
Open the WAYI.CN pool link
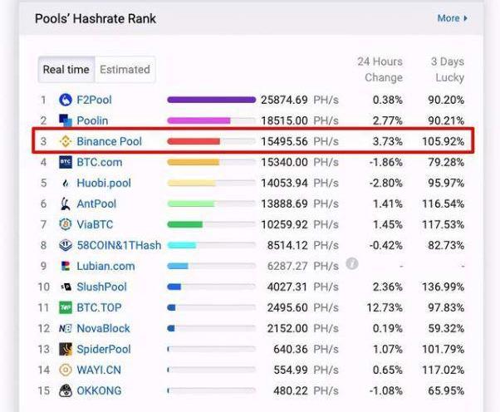point(99,370)
